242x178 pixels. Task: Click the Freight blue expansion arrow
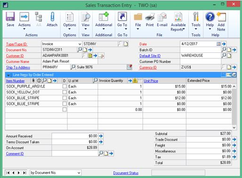[x=234, y=145]
